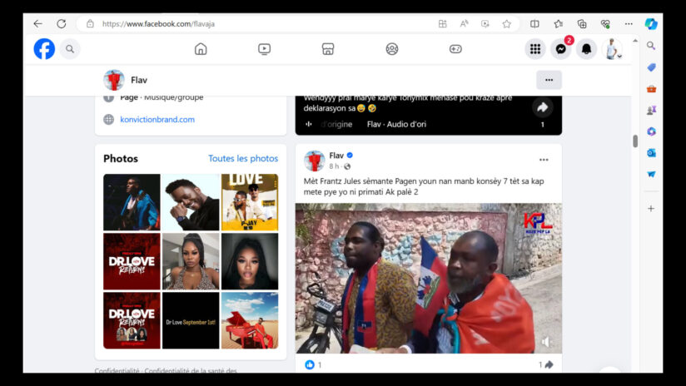Image resolution: width=686 pixels, height=386 pixels.
Task: Click the Facebook search magnifier
Action: click(70, 49)
